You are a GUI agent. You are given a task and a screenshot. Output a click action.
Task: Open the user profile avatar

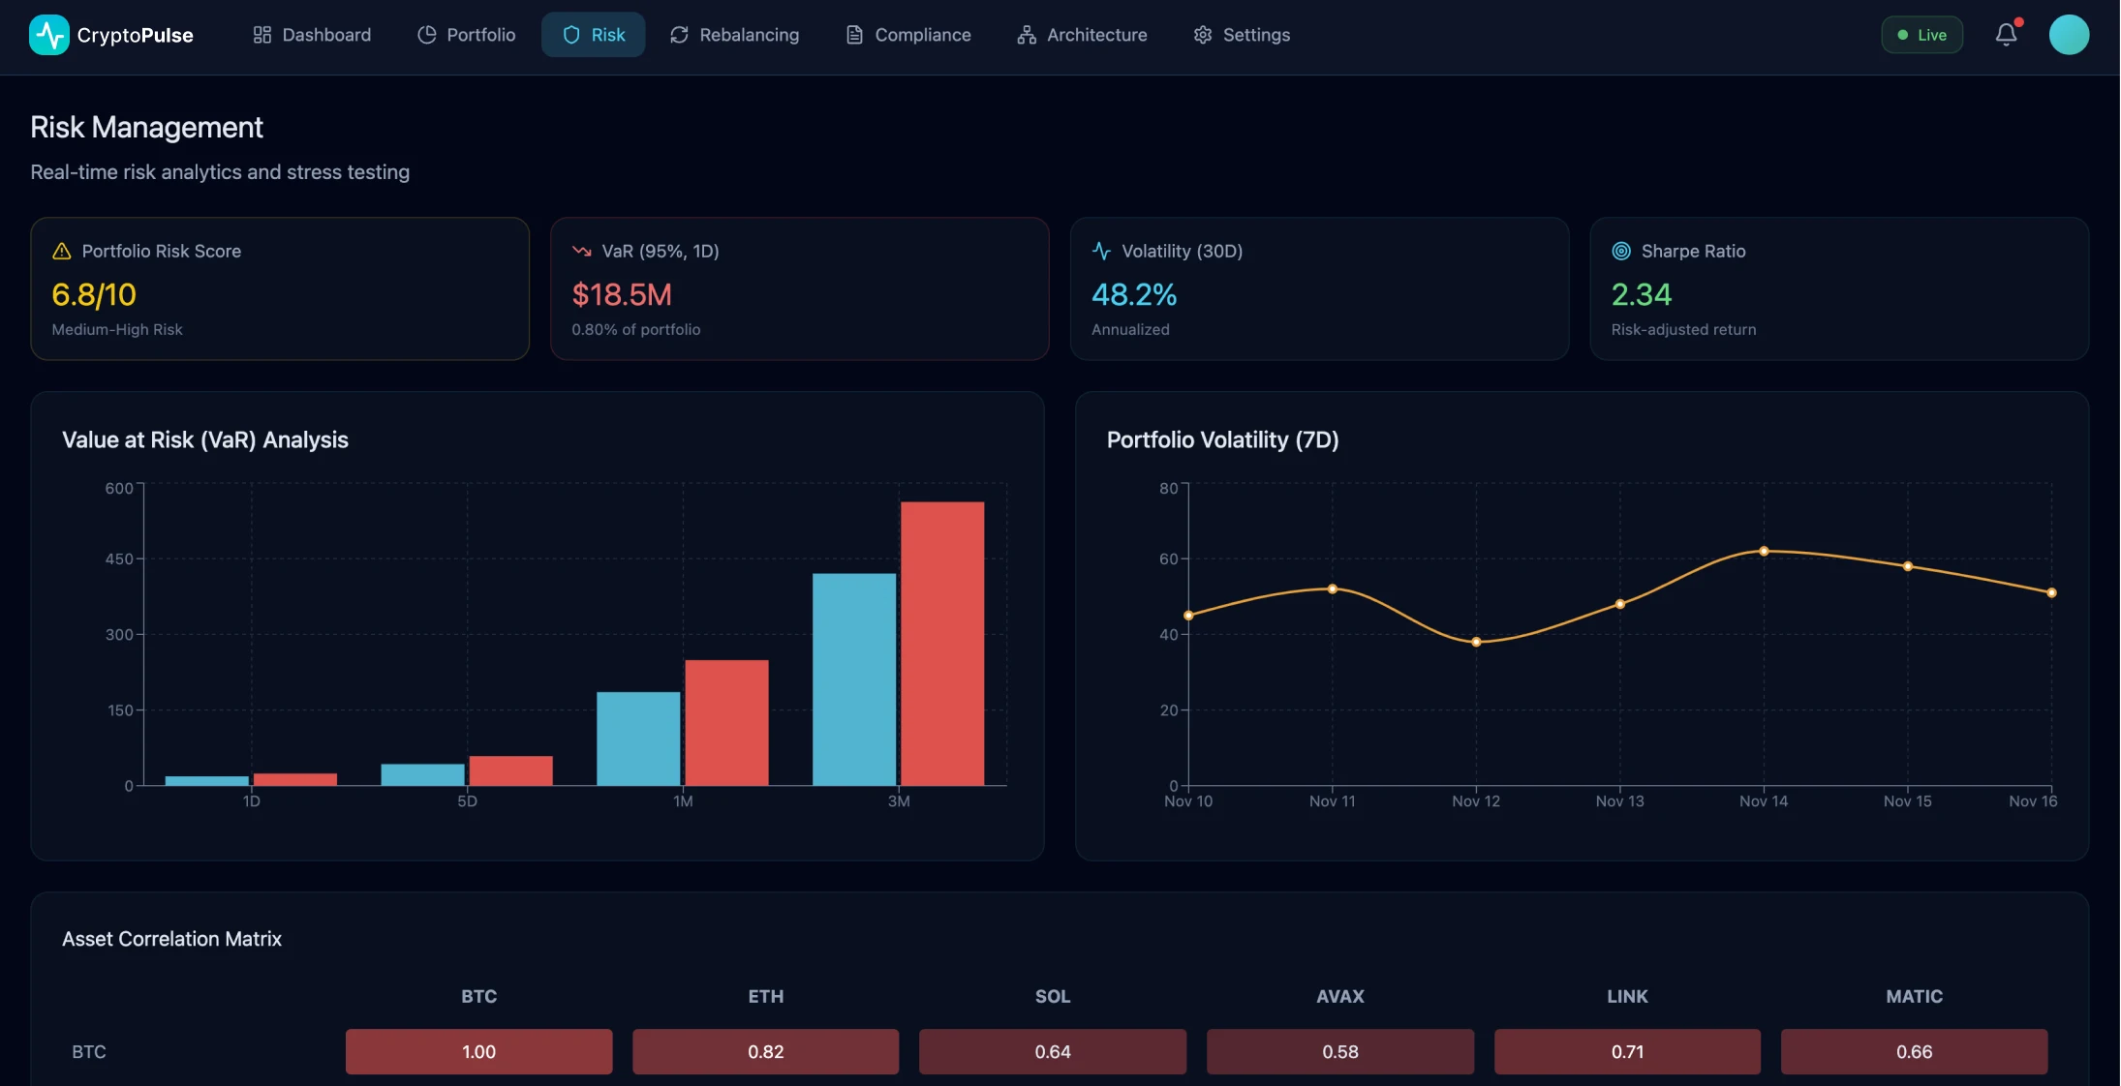tap(2069, 34)
